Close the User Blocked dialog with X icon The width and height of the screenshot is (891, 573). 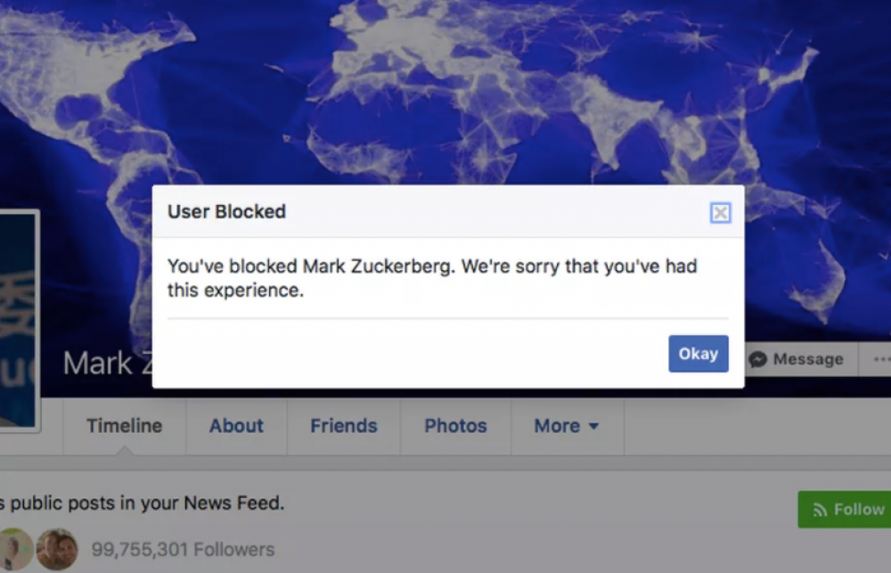pyautogui.click(x=721, y=213)
